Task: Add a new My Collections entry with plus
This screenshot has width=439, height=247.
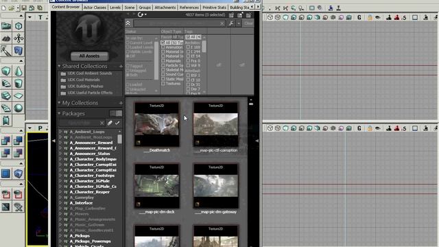Action: [x=121, y=103]
